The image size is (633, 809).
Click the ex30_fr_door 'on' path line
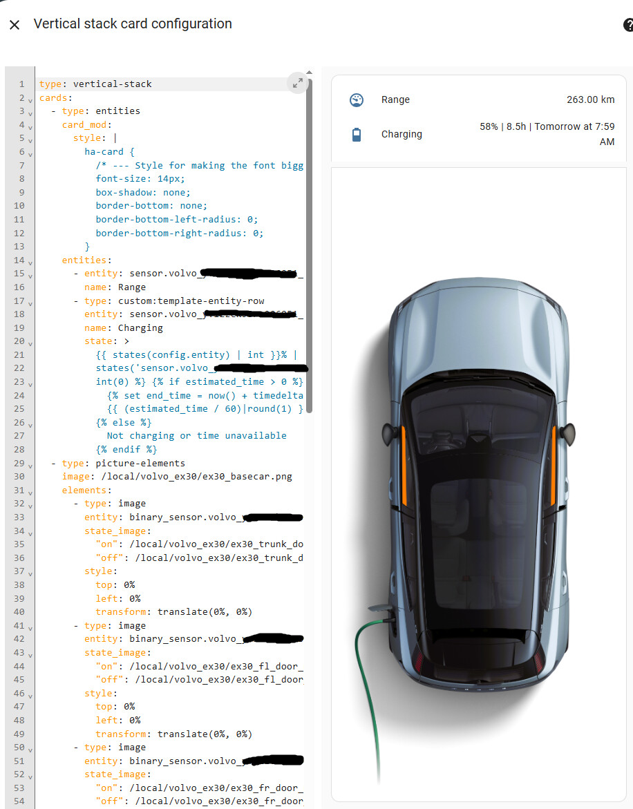[200, 788]
